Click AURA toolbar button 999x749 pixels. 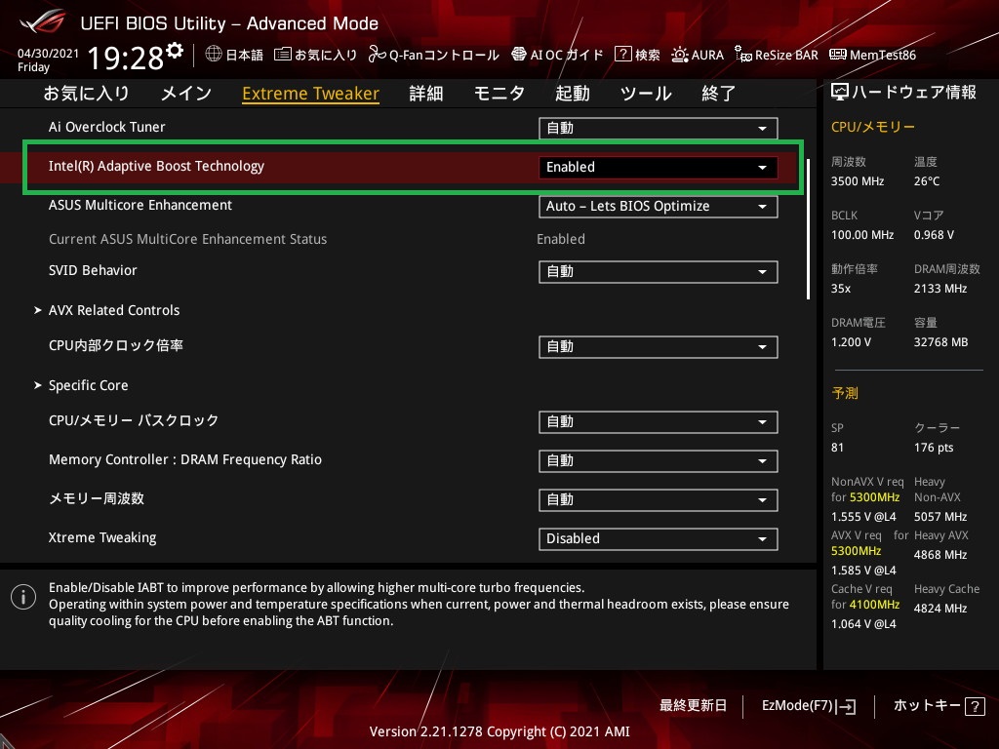pyautogui.click(x=698, y=55)
